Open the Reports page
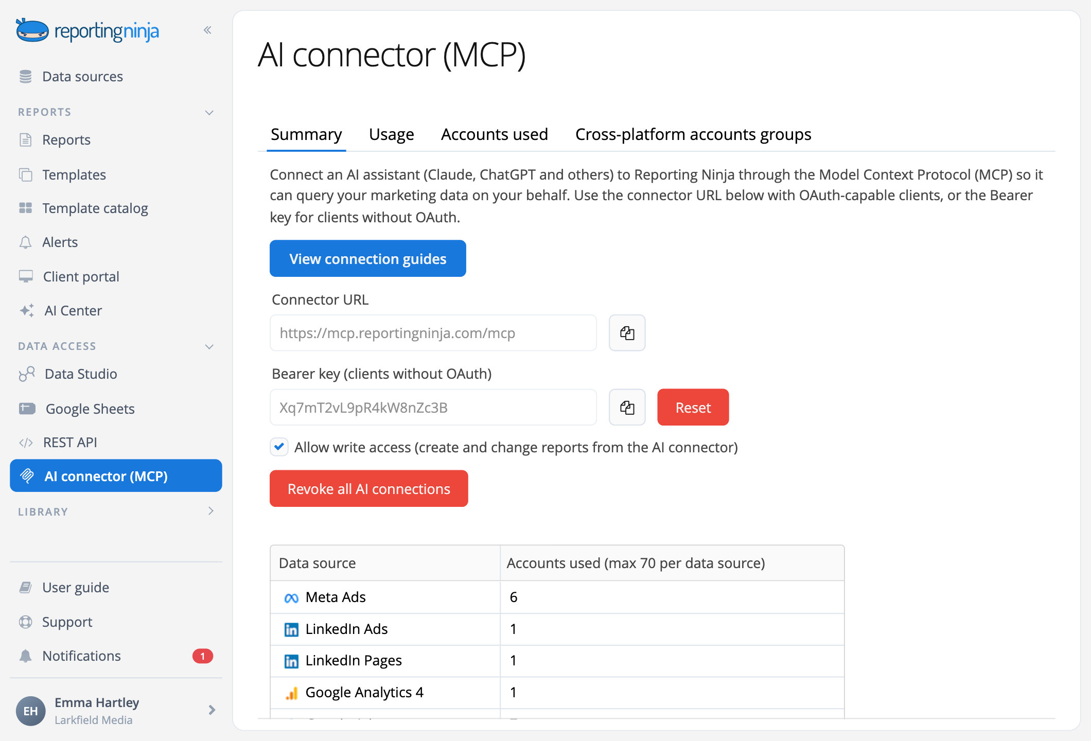Image resolution: width=1091 pixels, height=741 pixels. pos(66,140)
